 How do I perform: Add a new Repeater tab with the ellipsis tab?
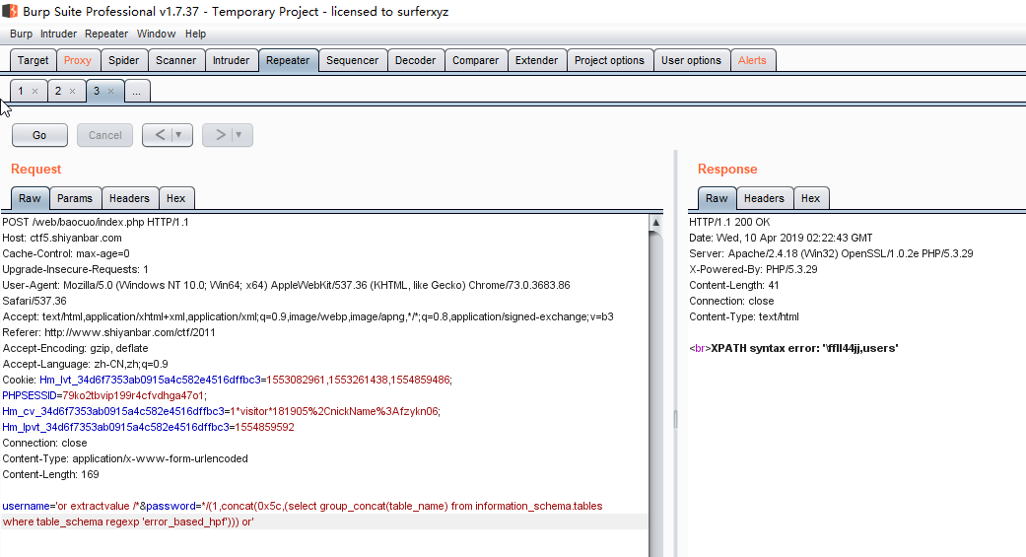(136, 91)
